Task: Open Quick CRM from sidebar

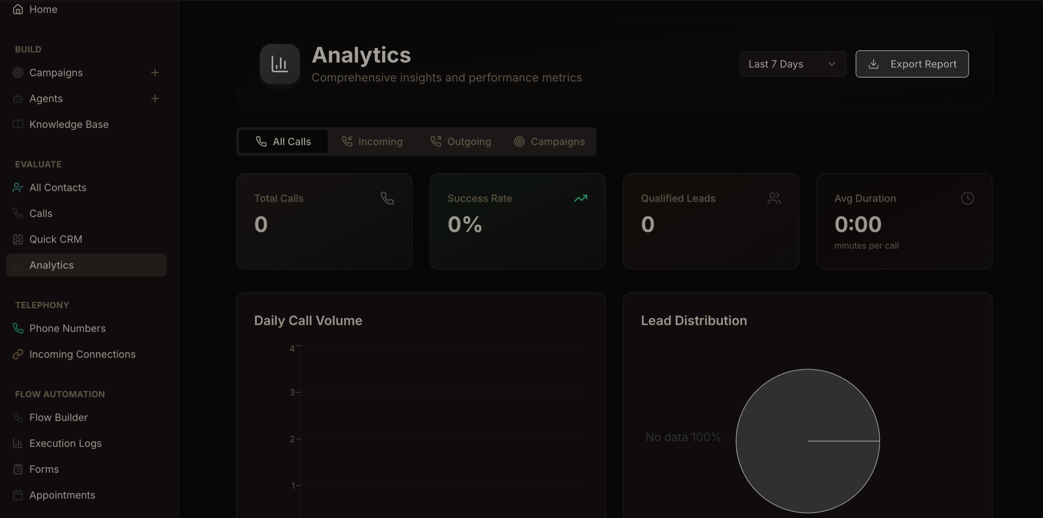Action: click(x=56, y=239)
